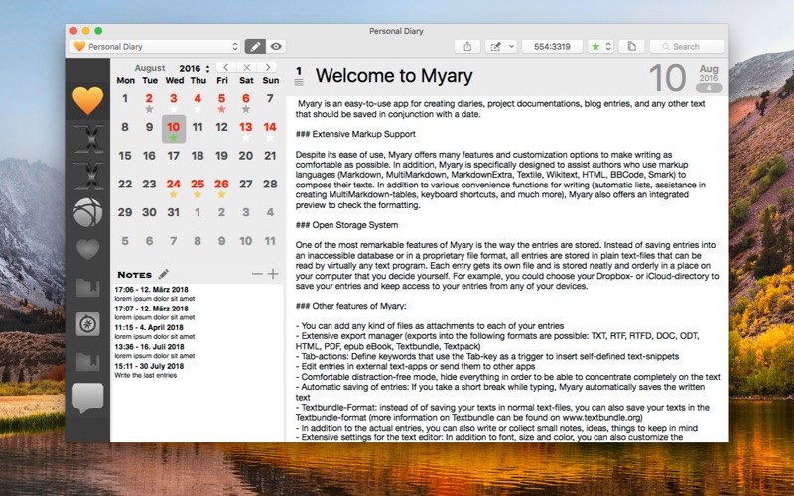
Task: Switch to edit mode with pencil toggle
Action: pyautogui.click(x=256, y=46)
